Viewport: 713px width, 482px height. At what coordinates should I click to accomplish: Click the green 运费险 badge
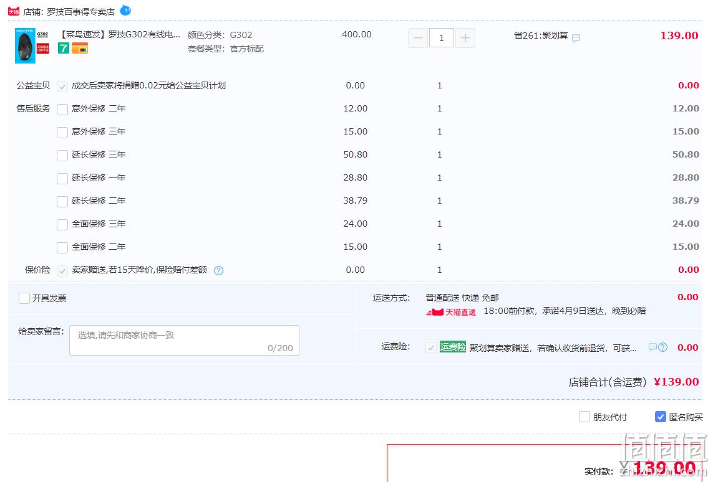click(x=452, y=347)
